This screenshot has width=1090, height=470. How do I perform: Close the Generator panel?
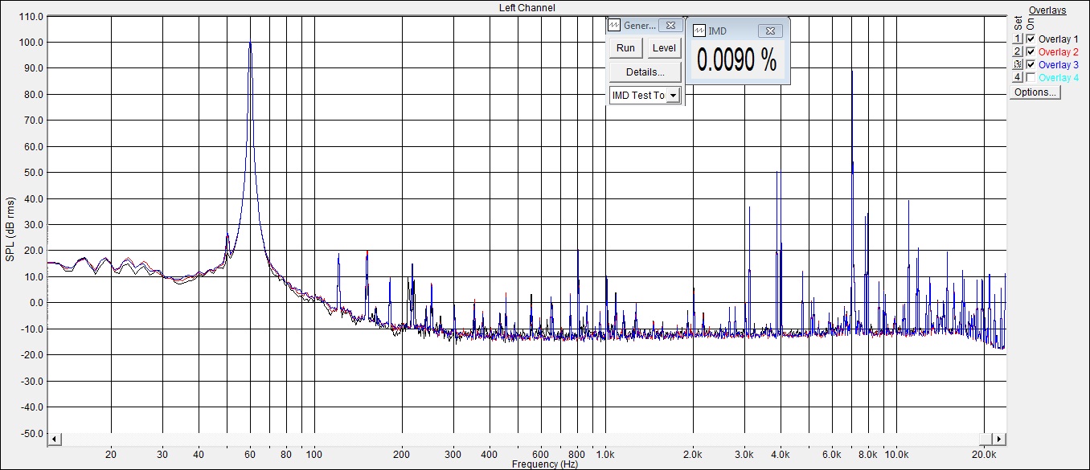coord(670,26)
